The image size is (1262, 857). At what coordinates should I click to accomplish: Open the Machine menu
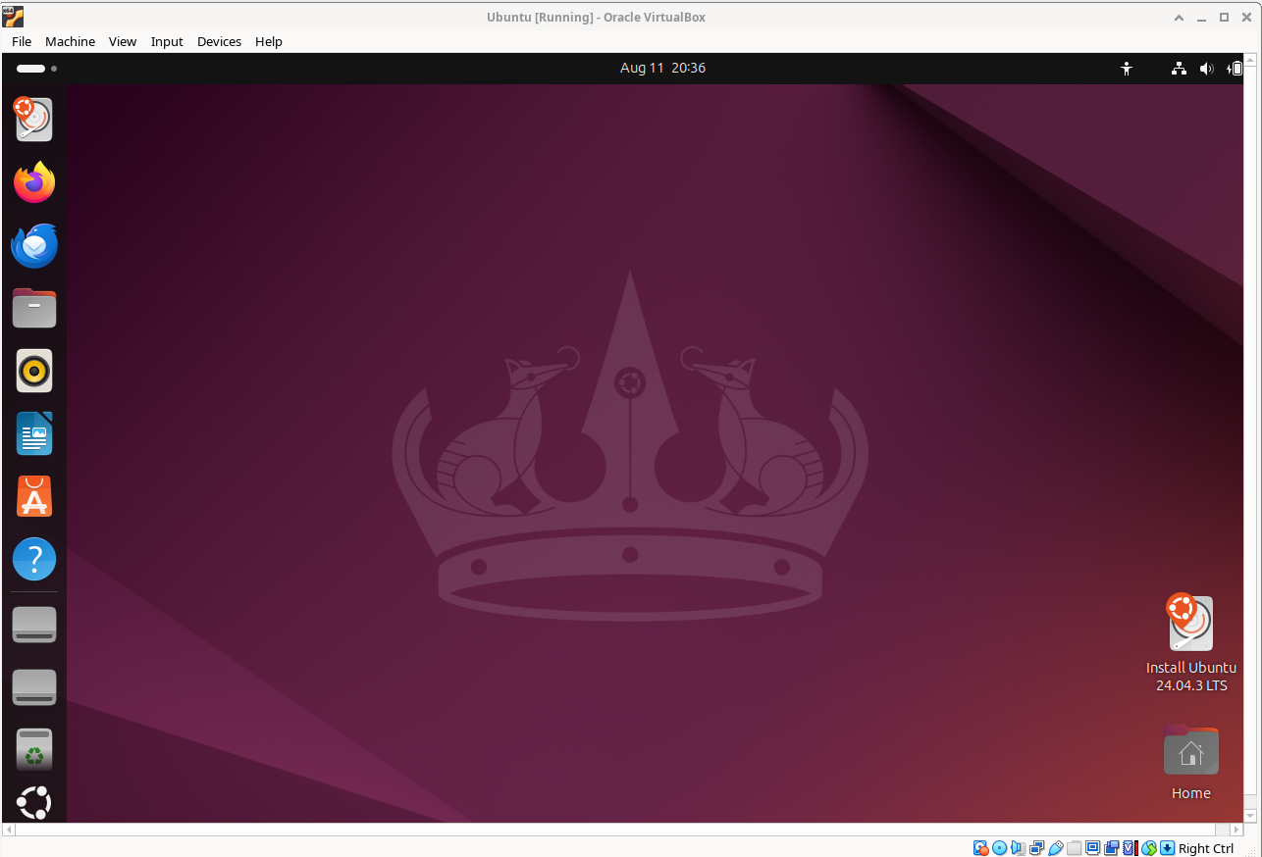pyautogui.click(x=70, y=41)
